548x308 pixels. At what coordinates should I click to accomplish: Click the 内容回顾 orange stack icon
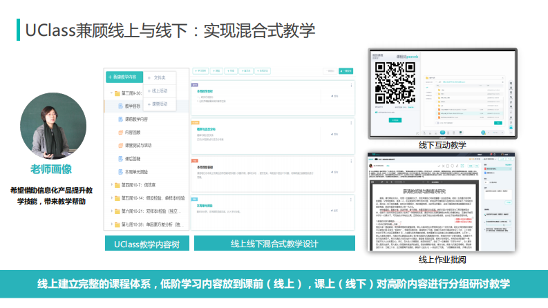pyautogui.click(x=120, y=133)
